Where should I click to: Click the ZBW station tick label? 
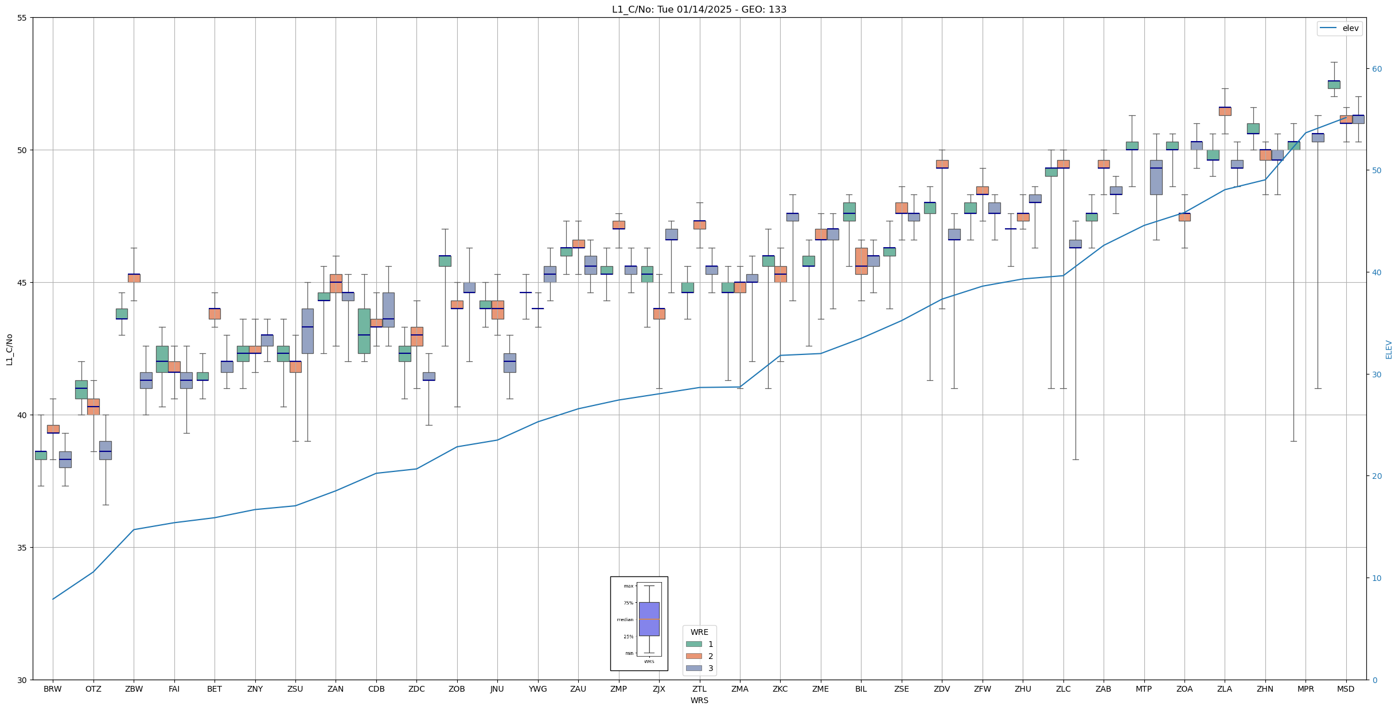click(133, 689)
